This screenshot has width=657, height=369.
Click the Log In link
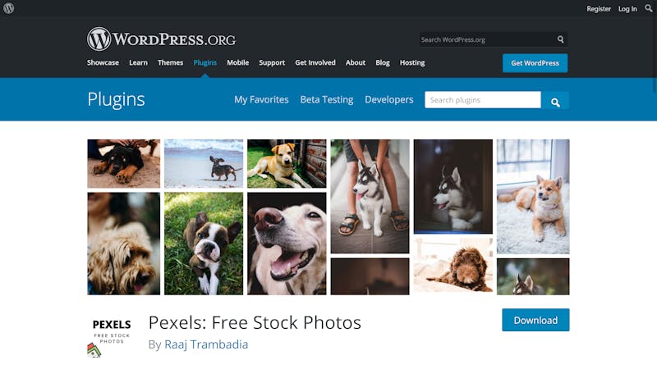[627, 9]
